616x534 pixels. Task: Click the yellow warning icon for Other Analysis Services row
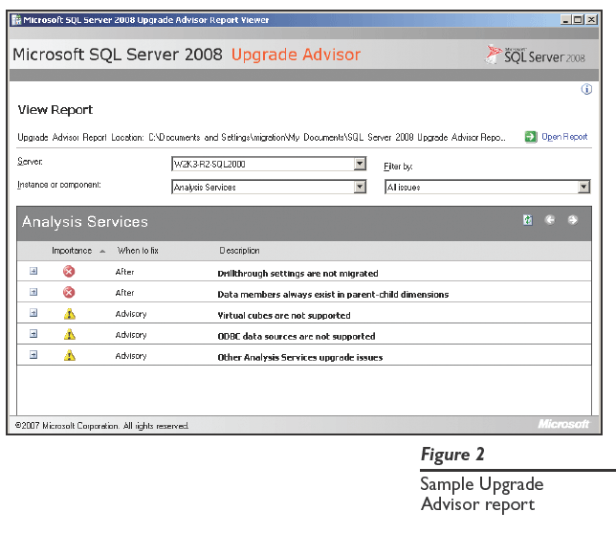coord(70,355)
